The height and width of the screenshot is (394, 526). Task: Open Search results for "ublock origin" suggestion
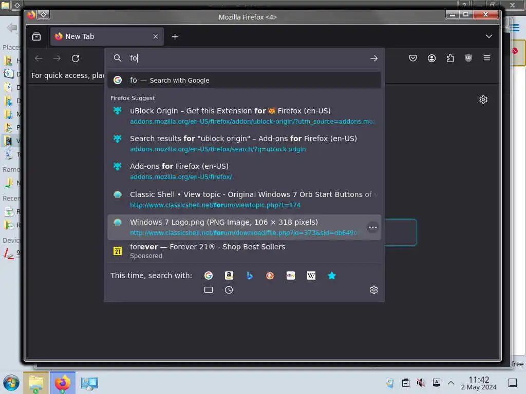pos(244,144)
